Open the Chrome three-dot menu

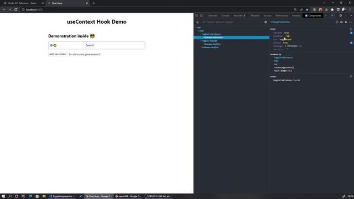(350, 10)
